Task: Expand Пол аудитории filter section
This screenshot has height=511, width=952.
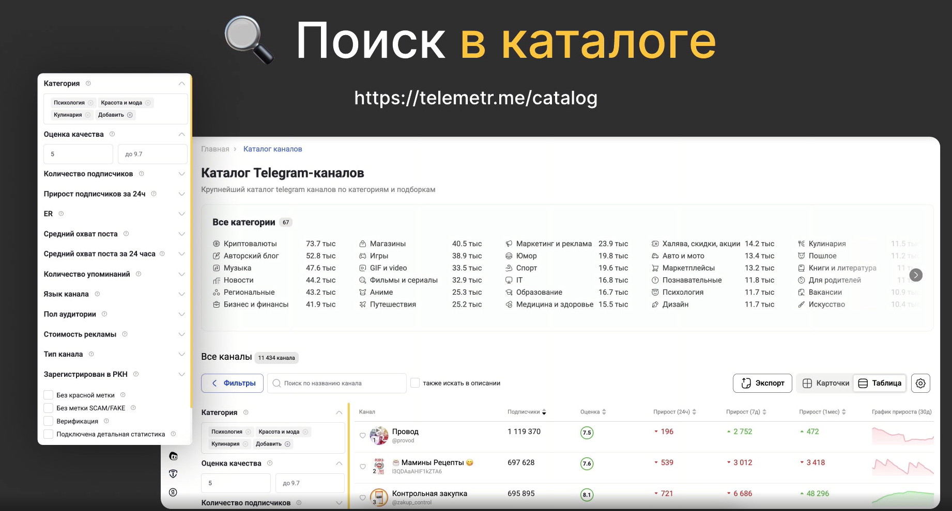Action: click(181, 314)
